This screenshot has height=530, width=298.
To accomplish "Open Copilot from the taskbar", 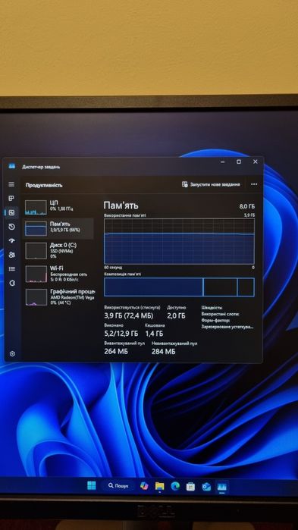I will [x=144, y=486].
